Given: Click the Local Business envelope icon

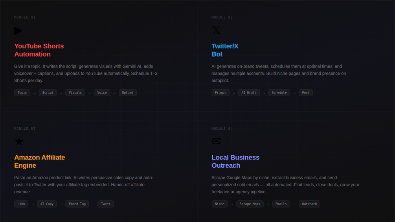Looking at the screenshot, I should pyautogui.click(x=216, y=141).
